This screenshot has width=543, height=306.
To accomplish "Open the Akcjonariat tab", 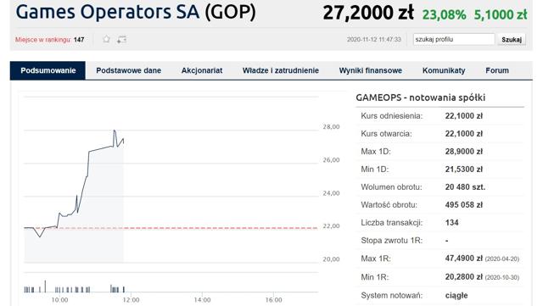I will [202, 70].
